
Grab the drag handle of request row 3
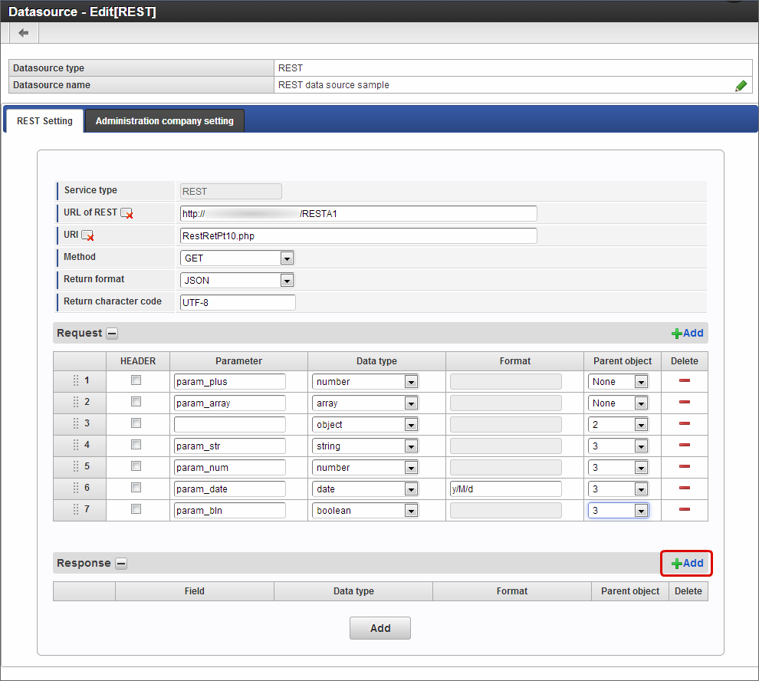point(75,423)
